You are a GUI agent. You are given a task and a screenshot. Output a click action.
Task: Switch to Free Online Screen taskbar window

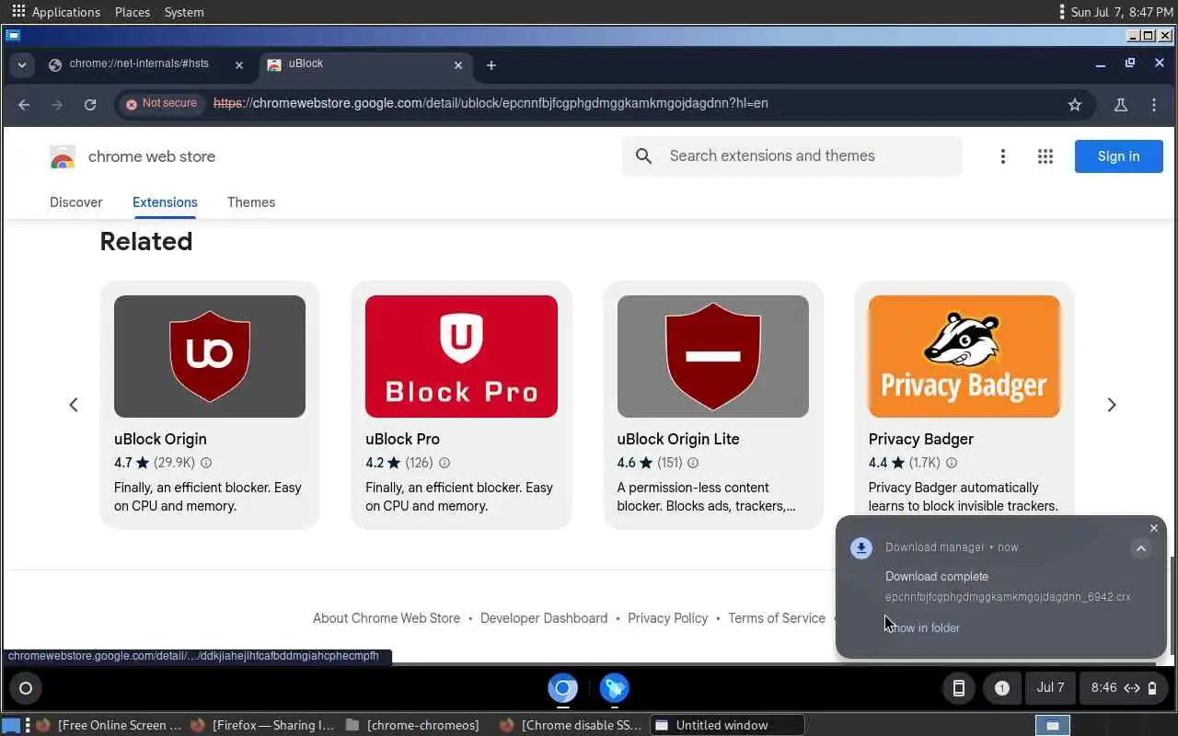[108, 725]
